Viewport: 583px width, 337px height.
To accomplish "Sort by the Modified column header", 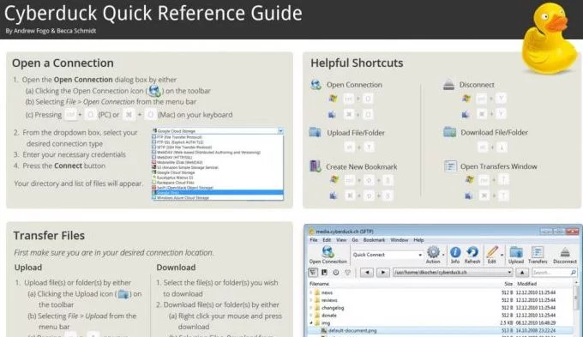I will coord(527,284).
